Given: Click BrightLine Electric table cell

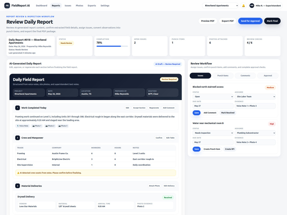Looking at the screenshot, I should point(61,159).
